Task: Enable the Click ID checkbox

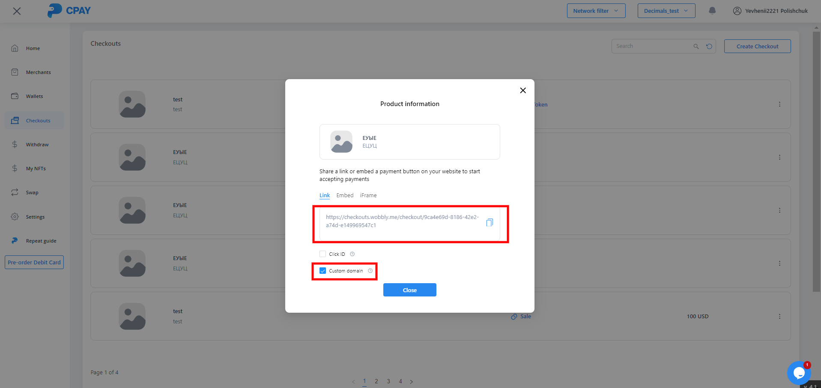Action: [323, 254]
